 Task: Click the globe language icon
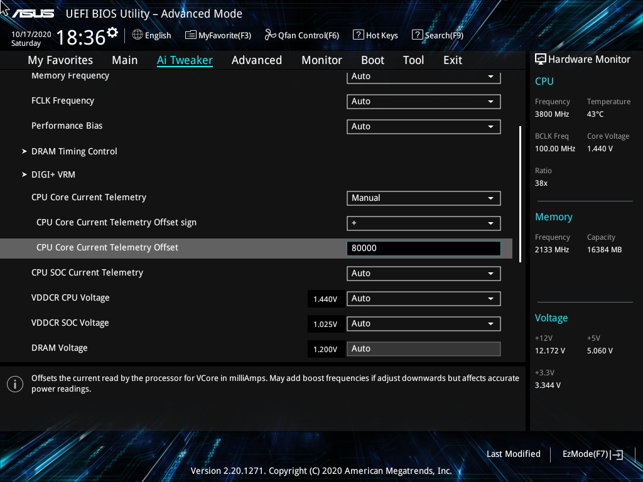pos(138,35)
